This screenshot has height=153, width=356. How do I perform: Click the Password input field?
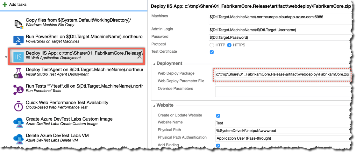pyautogui.click(x=280, y=37)
